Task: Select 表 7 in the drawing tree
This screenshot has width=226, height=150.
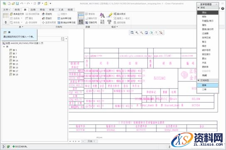Action: click(x=13, y=54)
